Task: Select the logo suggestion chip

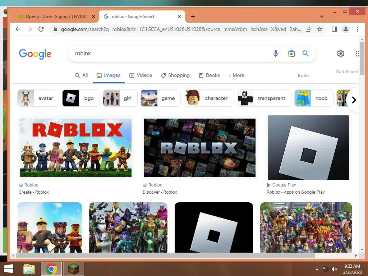Action: tap(81, 98)
